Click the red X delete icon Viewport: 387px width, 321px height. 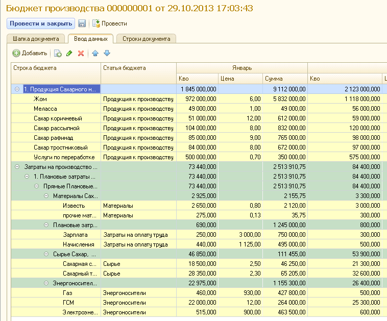pos(81,53)
